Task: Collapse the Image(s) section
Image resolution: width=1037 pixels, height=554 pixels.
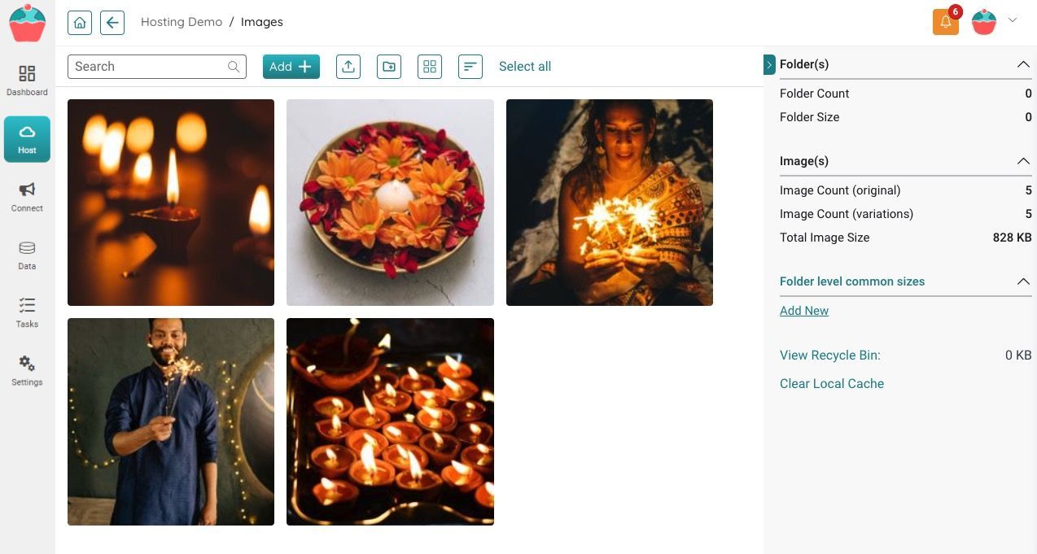Action: pos(1023,161)
